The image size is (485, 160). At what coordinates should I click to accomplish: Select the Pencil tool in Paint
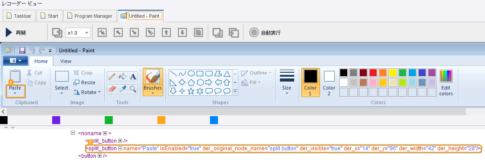click(112, 76)
